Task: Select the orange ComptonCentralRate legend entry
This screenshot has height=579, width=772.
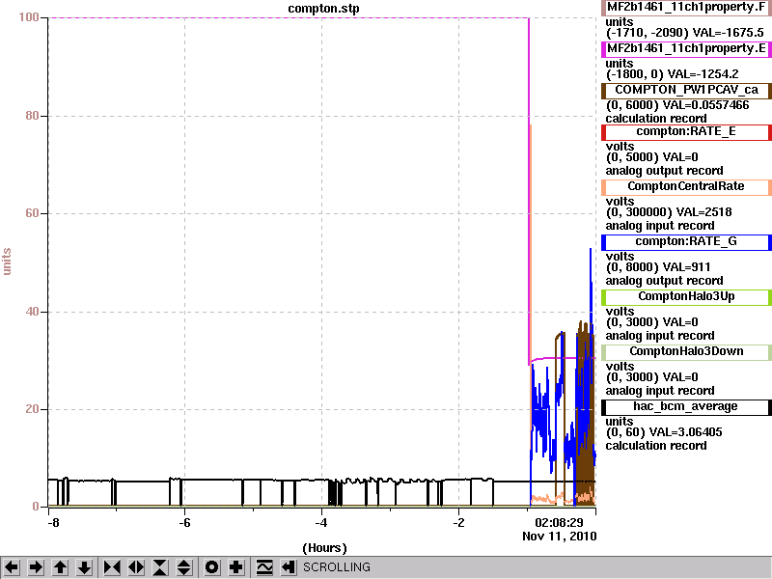Action: click(x=686, y=187)
